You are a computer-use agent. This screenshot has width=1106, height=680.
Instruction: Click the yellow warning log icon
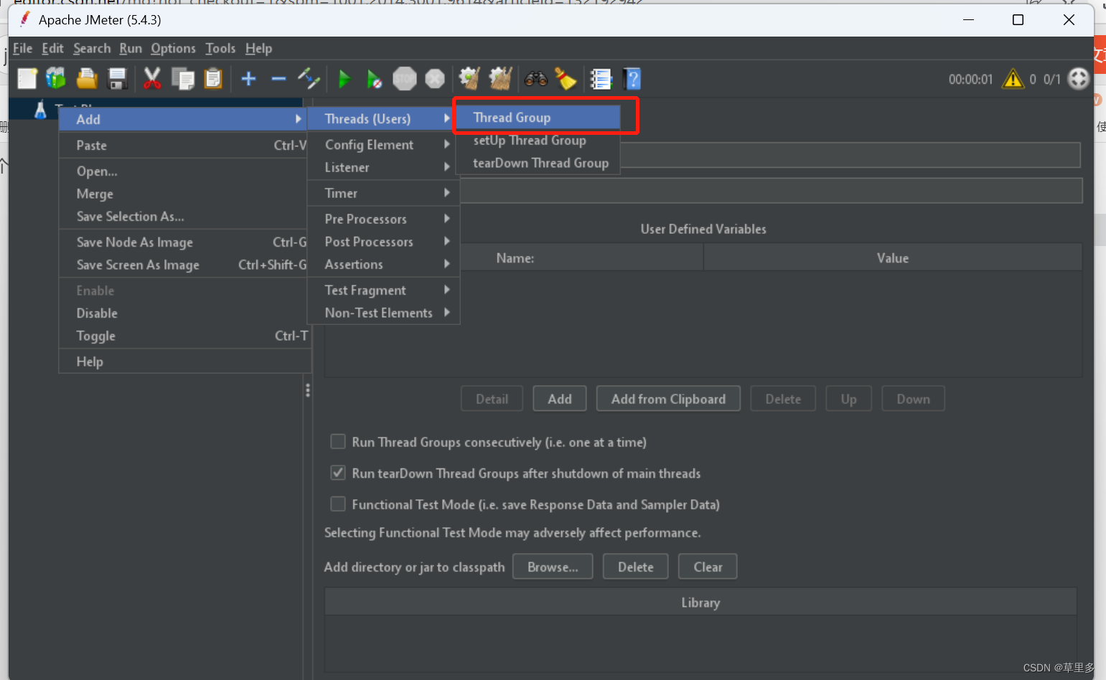(1013, 78)
